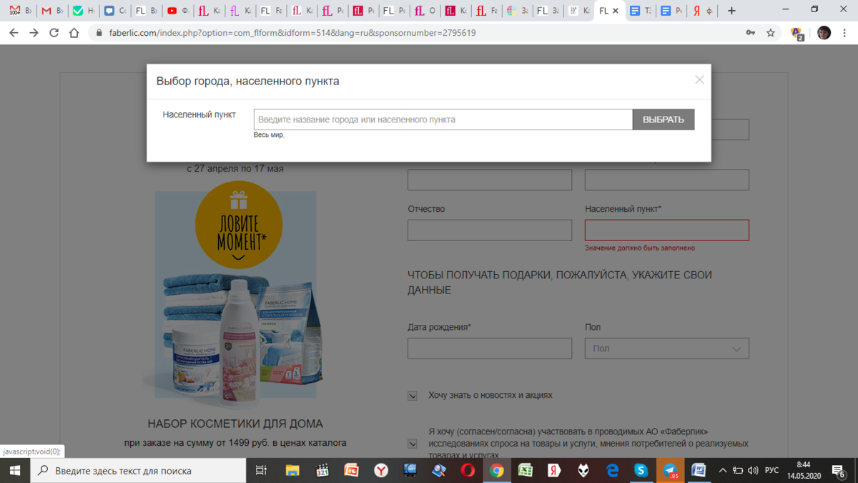The width and height of the screenshot is (858, 483).
Task: Click the Дата рождения field
Action: 490,348
